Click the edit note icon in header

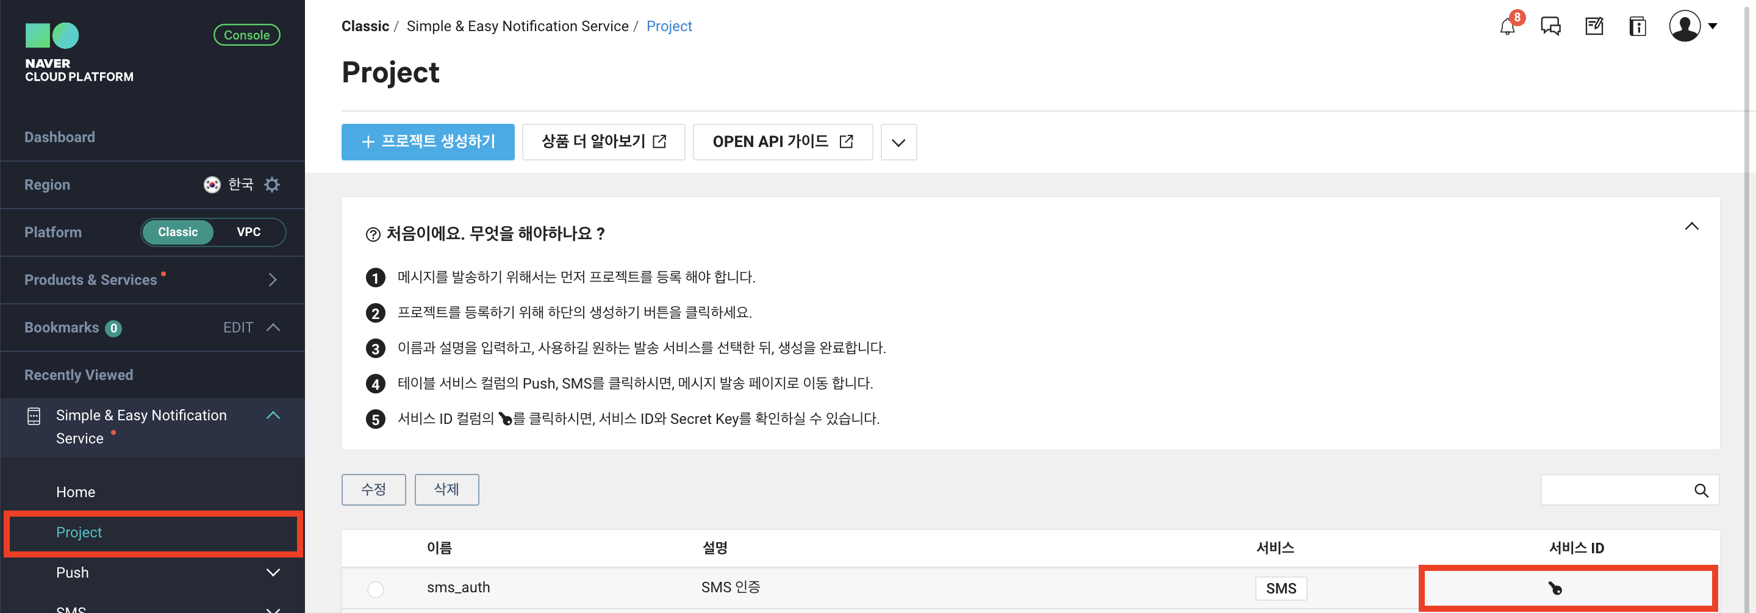1594,27
